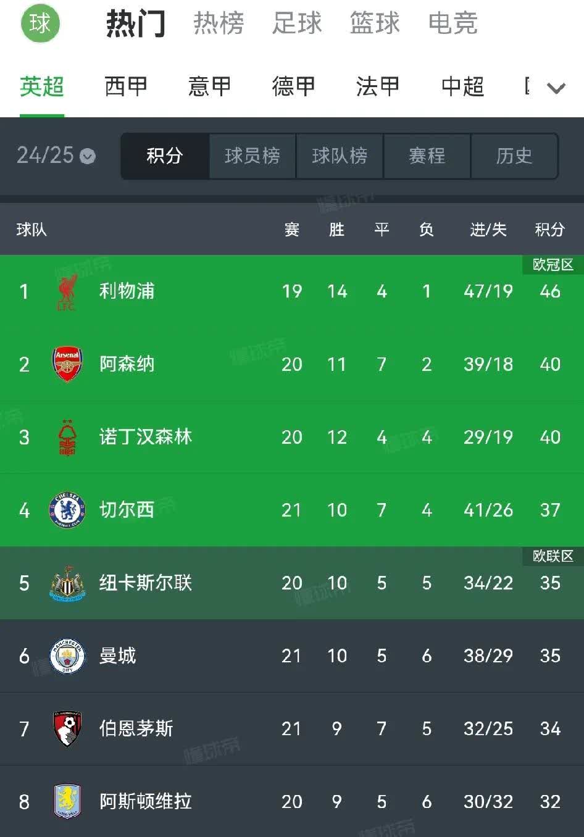Screen dimensions: 584x837
Task: Select the 球队榜 option in segmented control
Action: click(x=340, y=156)
